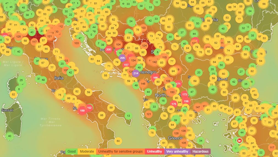Click the Very unhealthy legend item

177,152
